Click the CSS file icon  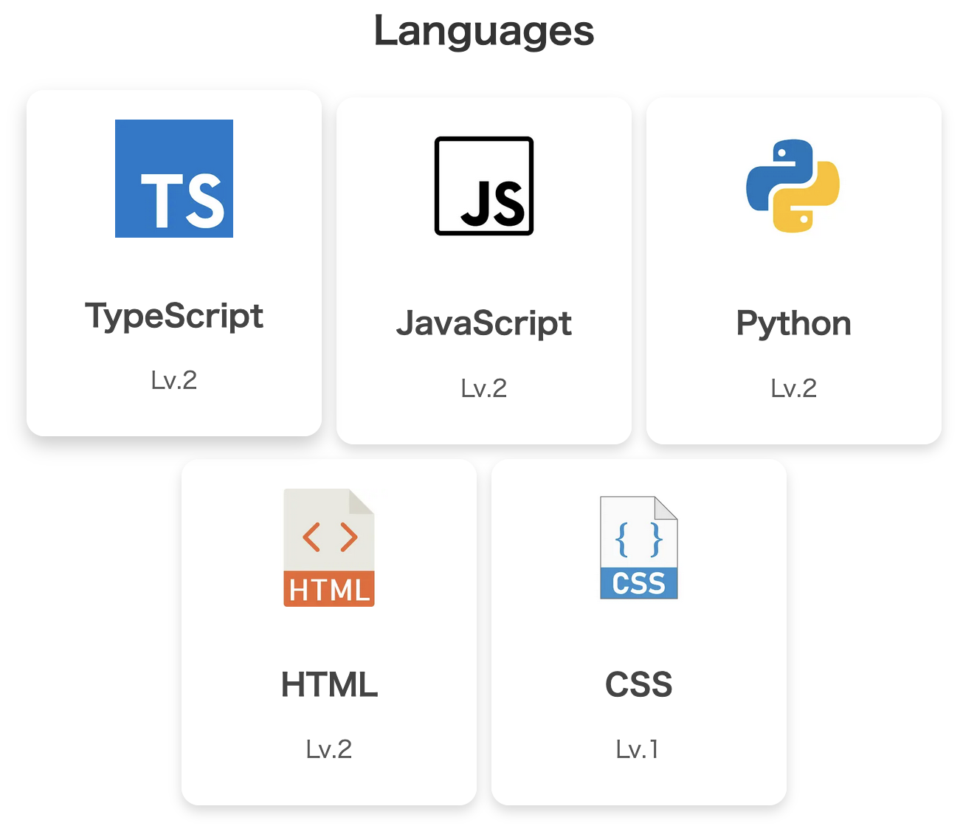(x=639, y=548)
